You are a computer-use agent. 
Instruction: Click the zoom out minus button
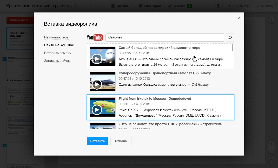point(272,150)
